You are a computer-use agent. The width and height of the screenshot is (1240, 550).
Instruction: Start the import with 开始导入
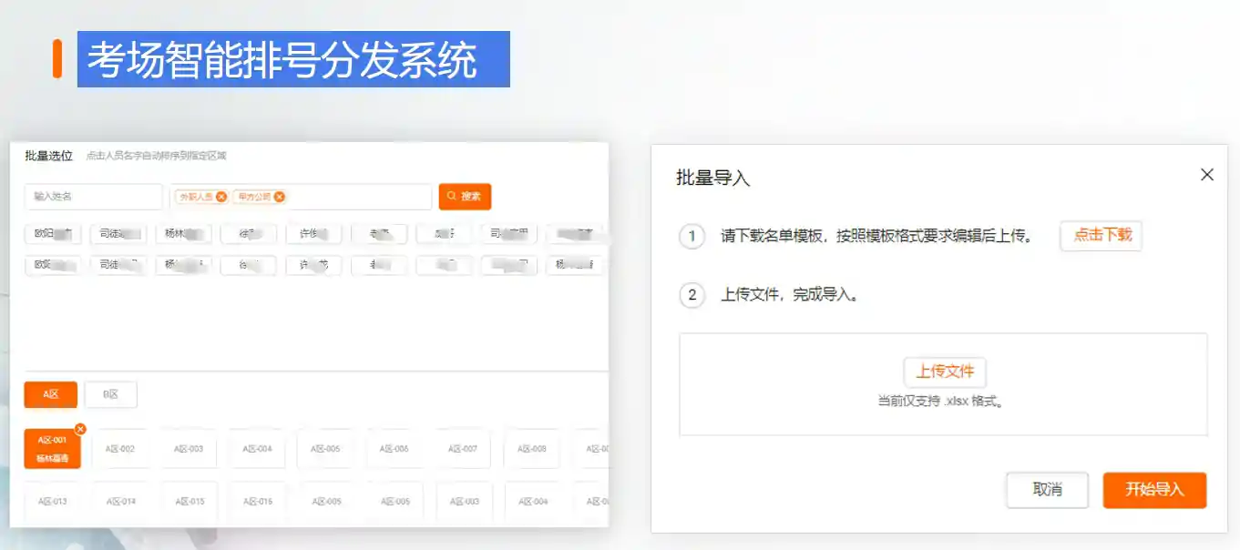coord(1153,490)
